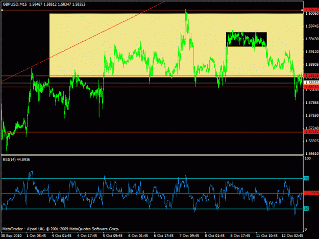
Task: Click the 4 Oct 17:45 time label
Action: [87, 235]
